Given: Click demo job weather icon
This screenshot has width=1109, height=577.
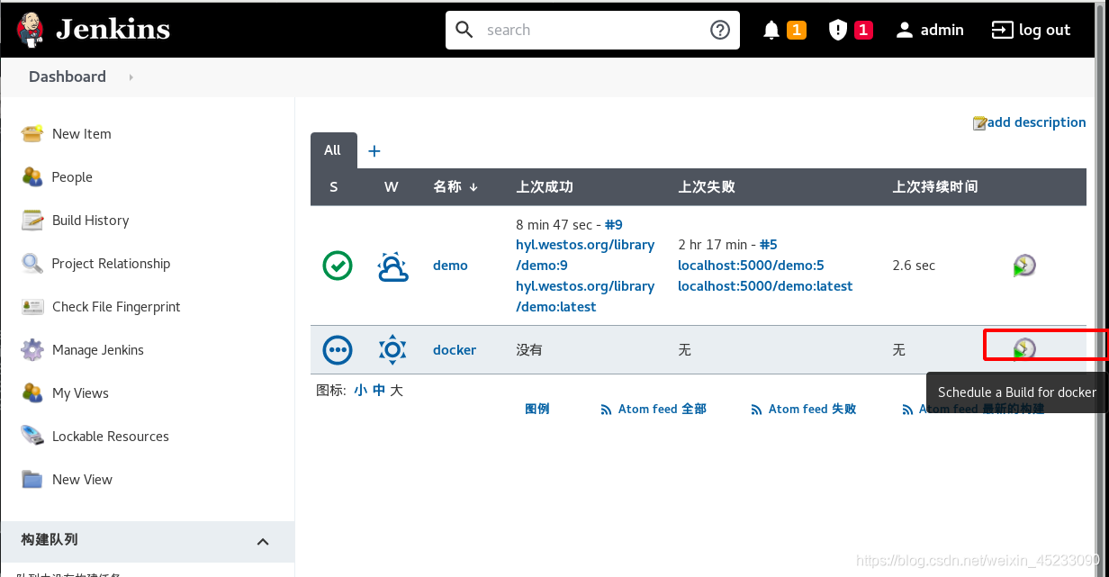Looking at the screenshot, I should (392, 266).
